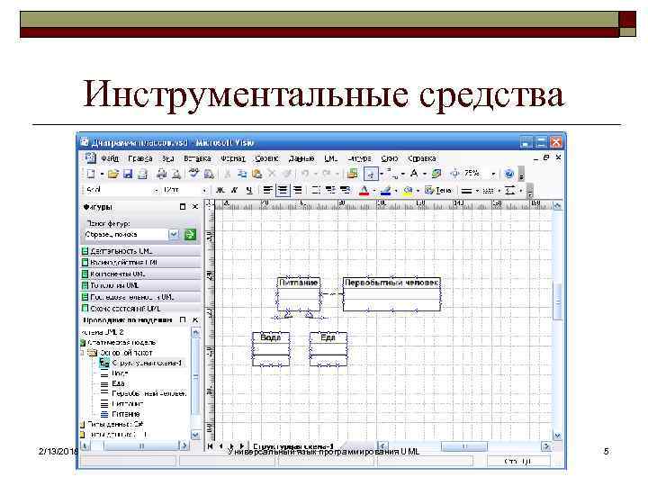The width and height of the screenshot is (648, 486).
Task: Select the Первобытный человек class shape
Action: tap(391, 293)
